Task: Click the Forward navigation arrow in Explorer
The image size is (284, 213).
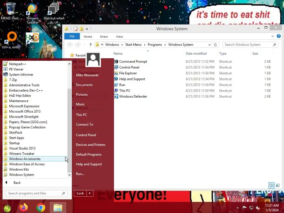Action: [x=78, y=45]
